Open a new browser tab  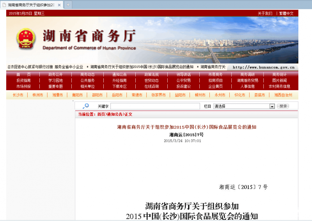click(68, 5)
